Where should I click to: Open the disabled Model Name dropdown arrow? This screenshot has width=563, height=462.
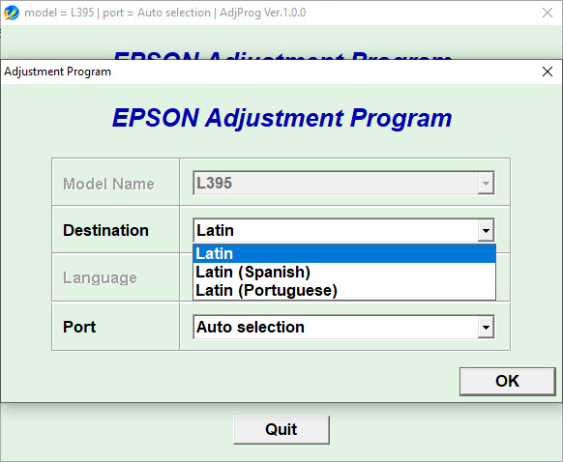(486, 184)
